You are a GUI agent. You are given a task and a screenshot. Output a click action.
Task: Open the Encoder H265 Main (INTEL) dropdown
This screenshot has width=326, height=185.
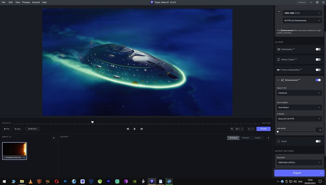click(x=299, y=162)
